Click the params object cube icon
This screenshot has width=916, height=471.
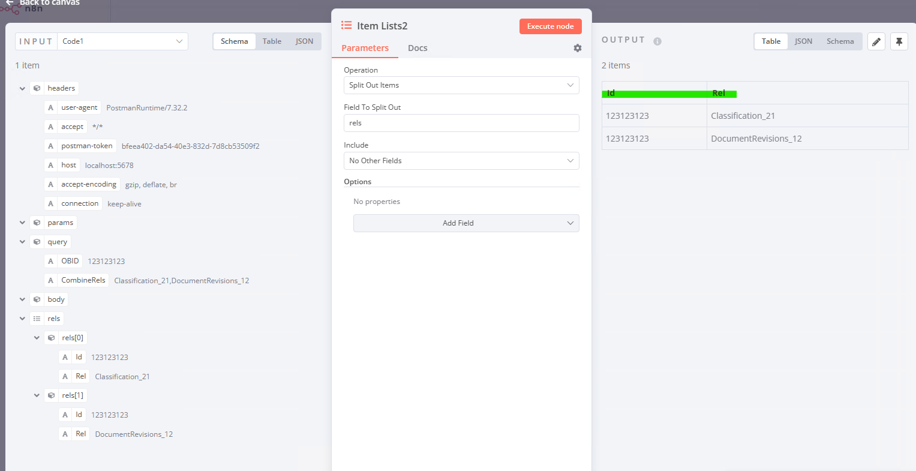(x=37, y=223)
